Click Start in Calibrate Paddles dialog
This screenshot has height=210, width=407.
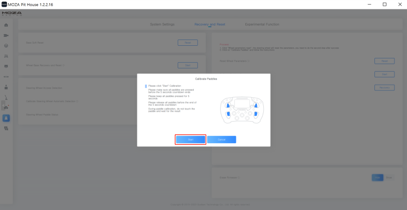[x=191, y=139]
